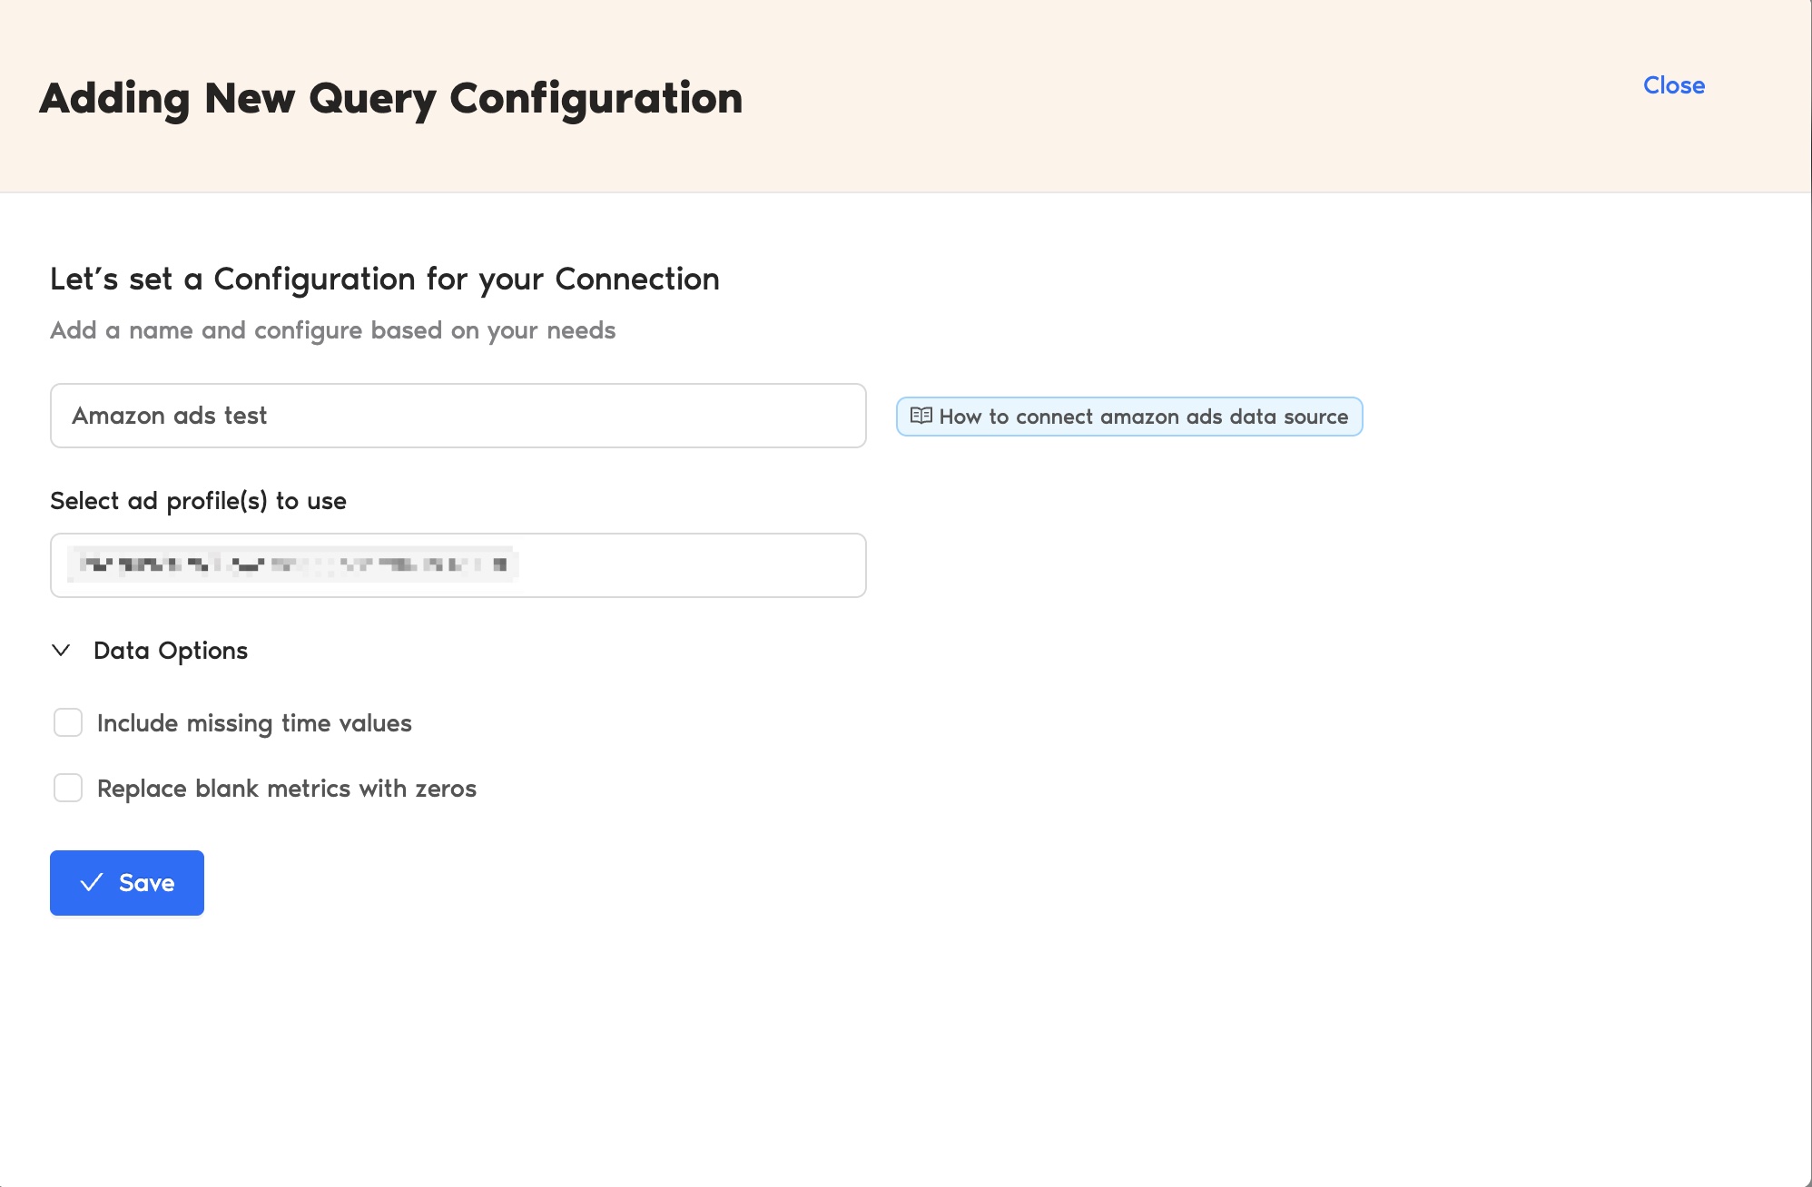Click the 'Include missing time values' label
This screenshot has height=1187, width=1812.
254,723
